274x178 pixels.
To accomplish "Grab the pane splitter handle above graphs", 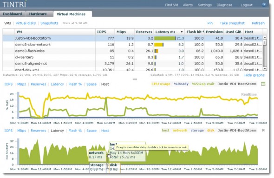I will click(135, 79).
